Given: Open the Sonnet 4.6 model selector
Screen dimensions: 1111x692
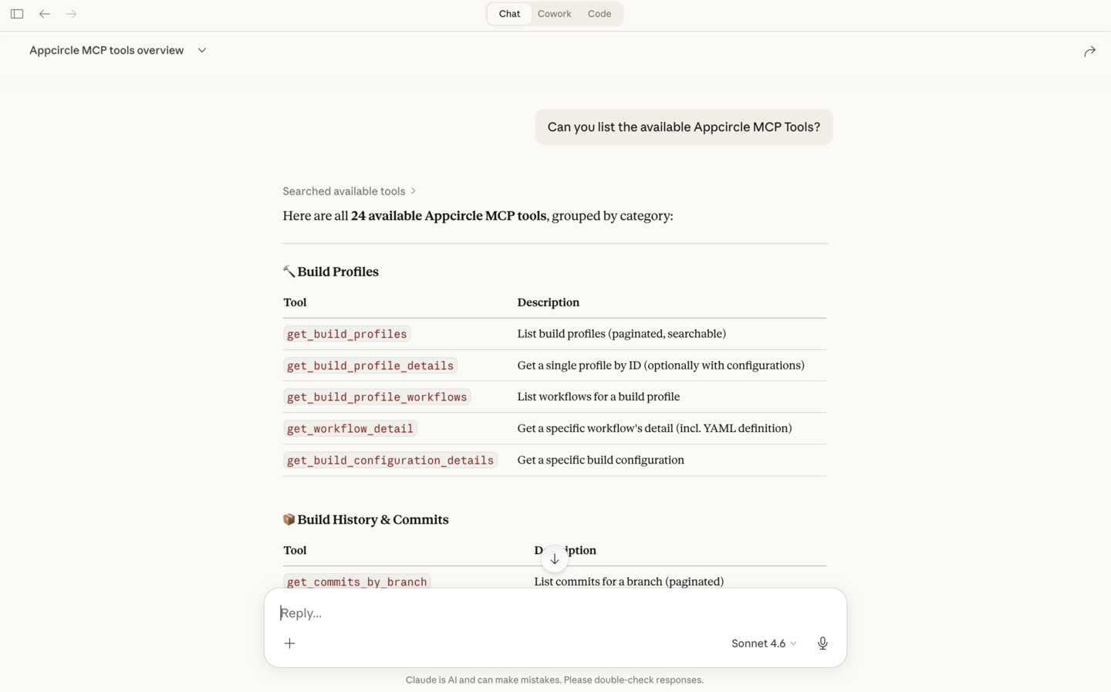Looking at the screenshot, I should [762, 643].
